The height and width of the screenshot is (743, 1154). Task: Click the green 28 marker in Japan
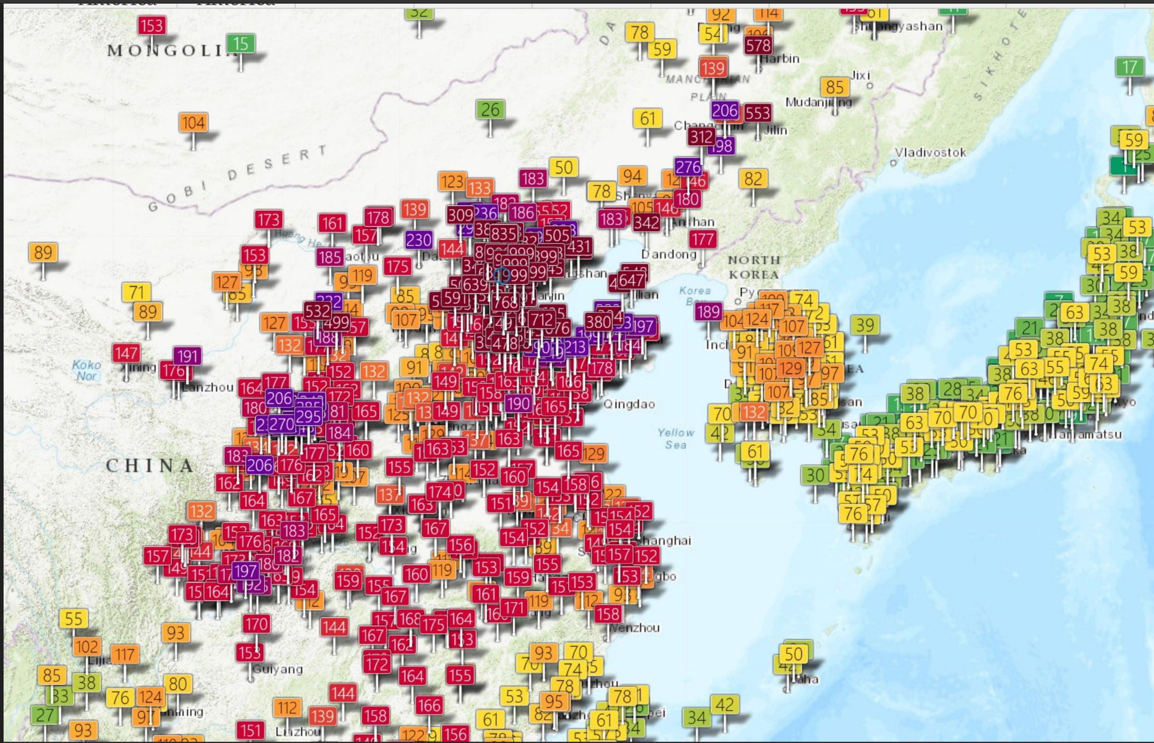(952, 389)
